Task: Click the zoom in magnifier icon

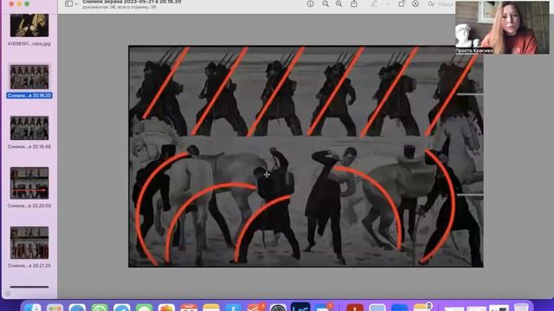Action: (338, 3)
